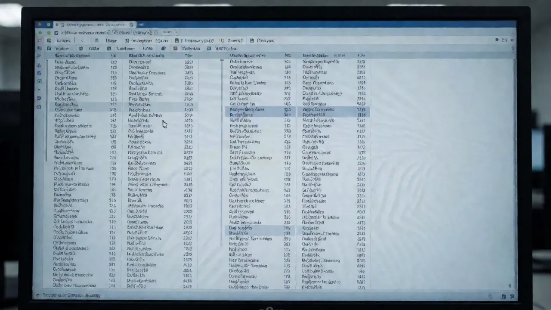Click the vertical scrollbar beside the first list
The height and width of the screenshot is (310, 551).
[x=47, y=110]
